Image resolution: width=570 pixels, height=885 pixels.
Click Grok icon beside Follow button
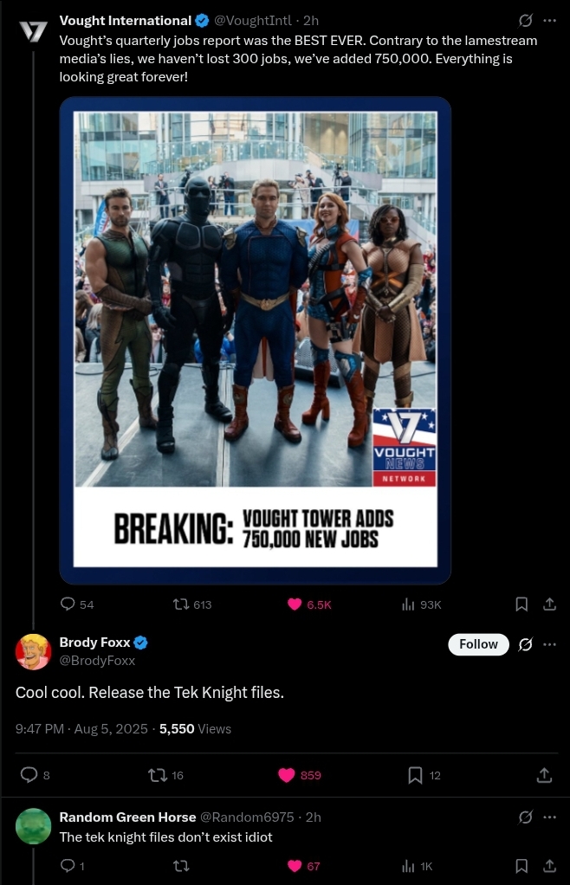(526, 644)
